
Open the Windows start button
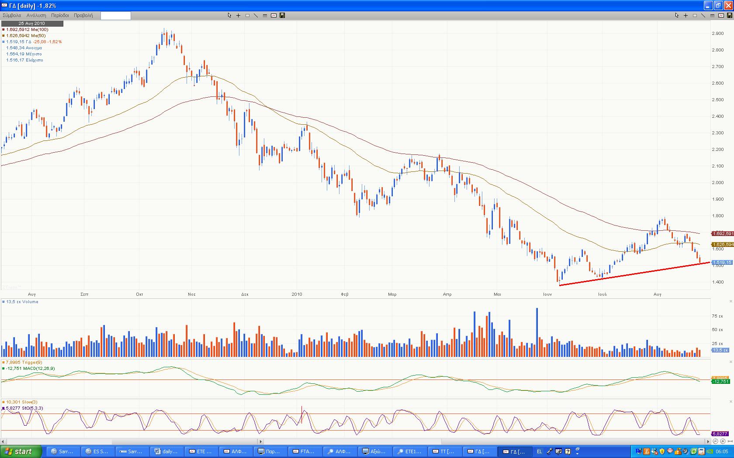pos(21,451)
